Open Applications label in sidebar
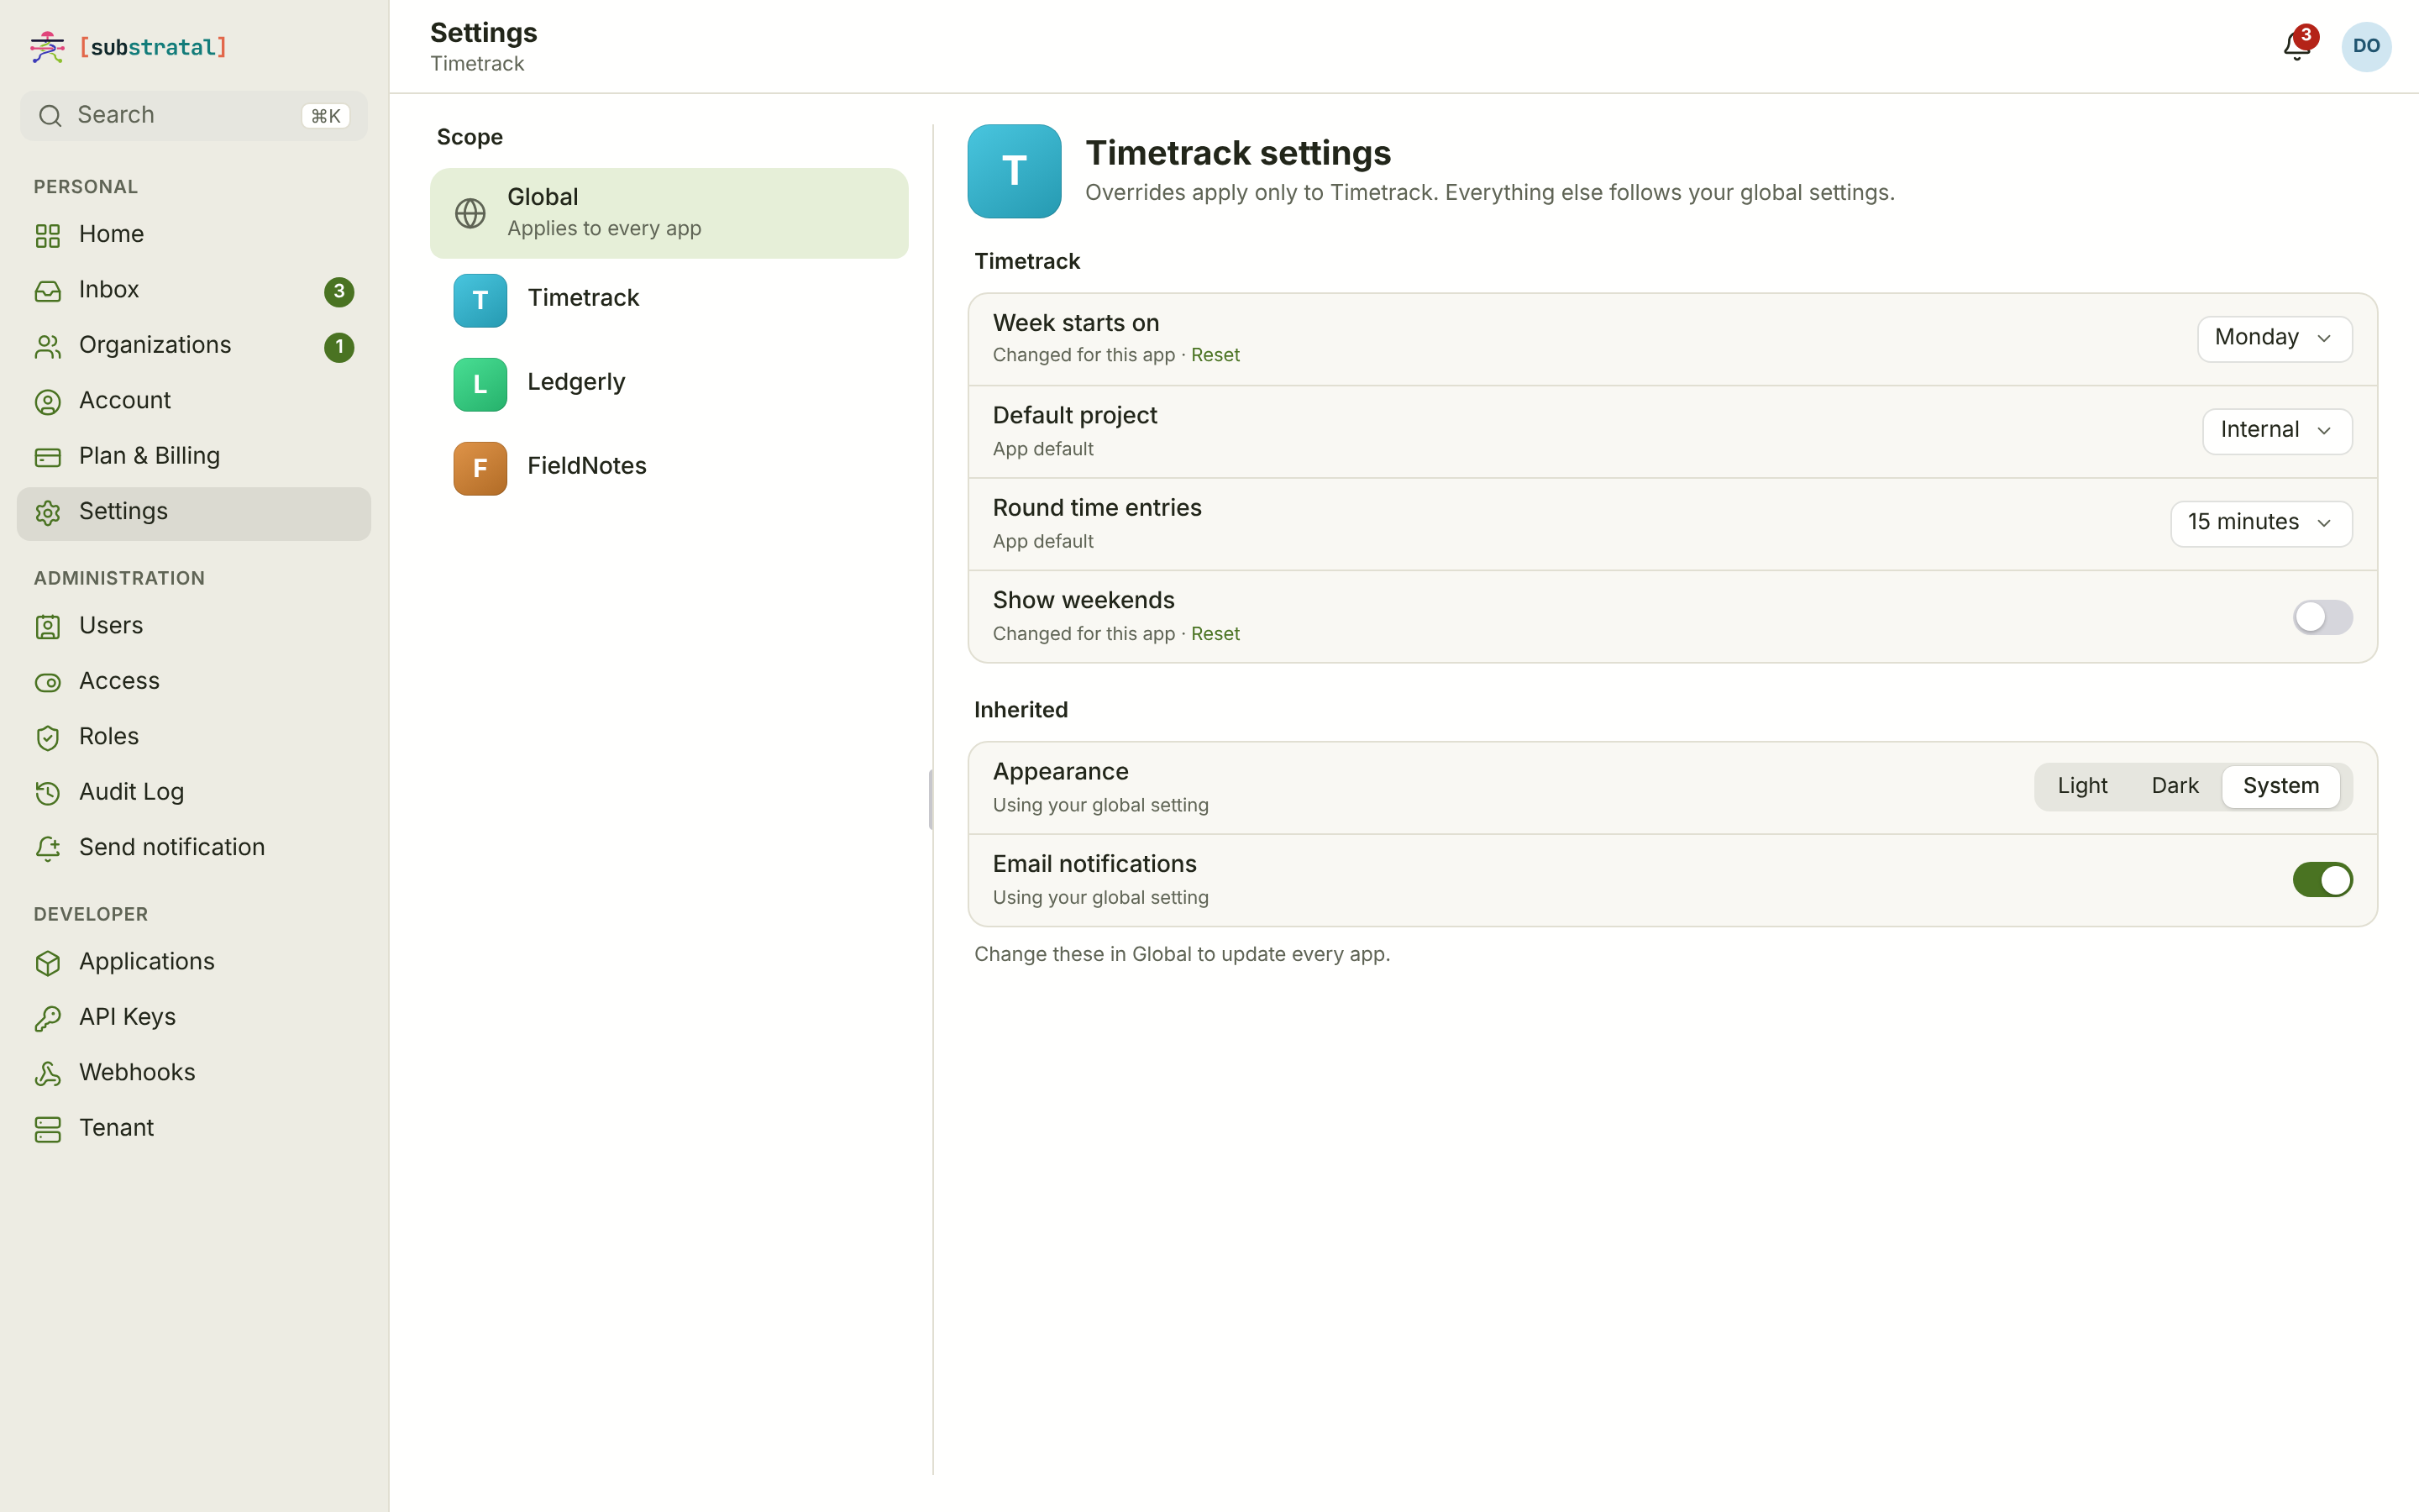The height and width of the screenshot is (1512, 2419). [147, 962]
